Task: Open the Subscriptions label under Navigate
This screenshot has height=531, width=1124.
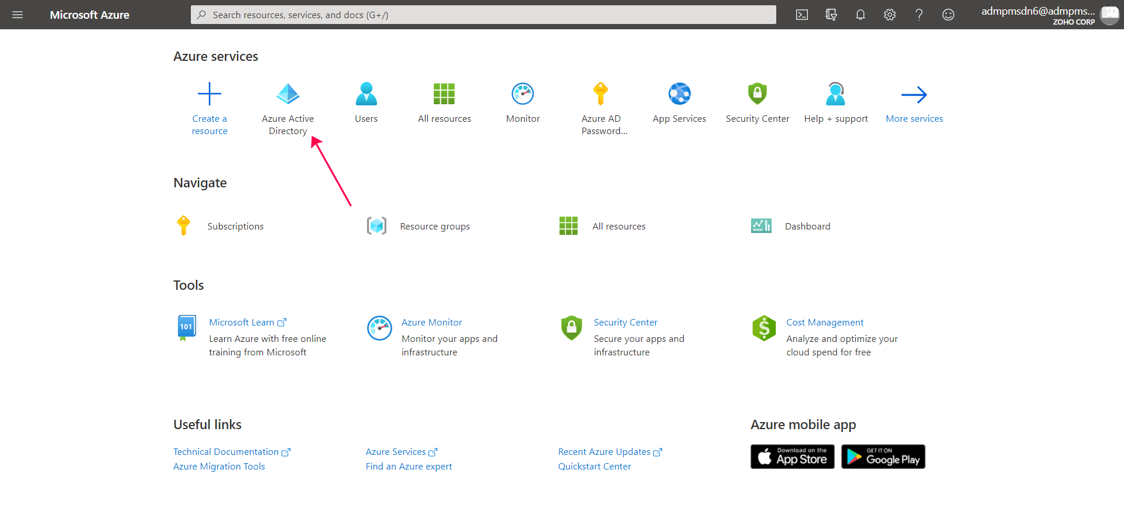Action: [x=235, y=227]
